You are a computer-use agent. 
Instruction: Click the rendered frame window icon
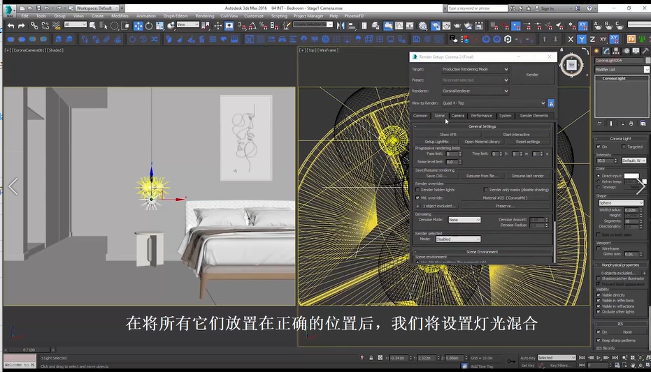pos(446,26)
